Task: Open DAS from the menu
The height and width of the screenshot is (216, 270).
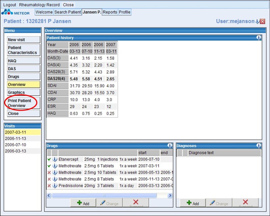Action: [x=24, y=69]
